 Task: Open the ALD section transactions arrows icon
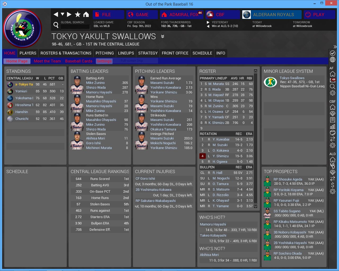333,179
